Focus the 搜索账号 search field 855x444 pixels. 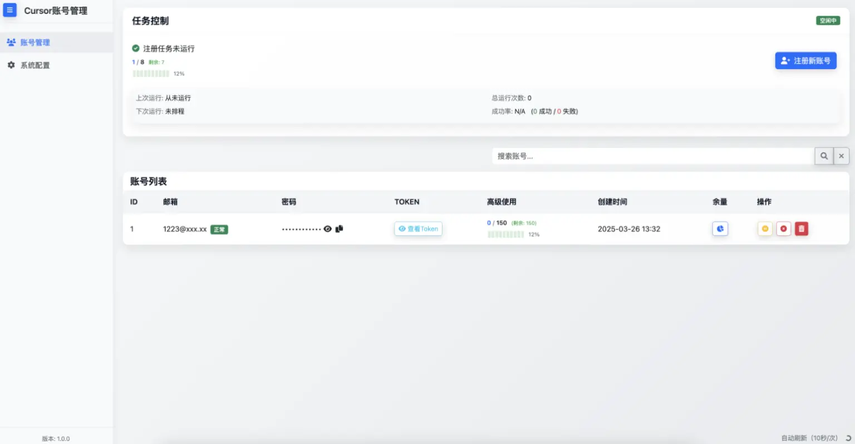pyautogui.click(x=653, y=156)
